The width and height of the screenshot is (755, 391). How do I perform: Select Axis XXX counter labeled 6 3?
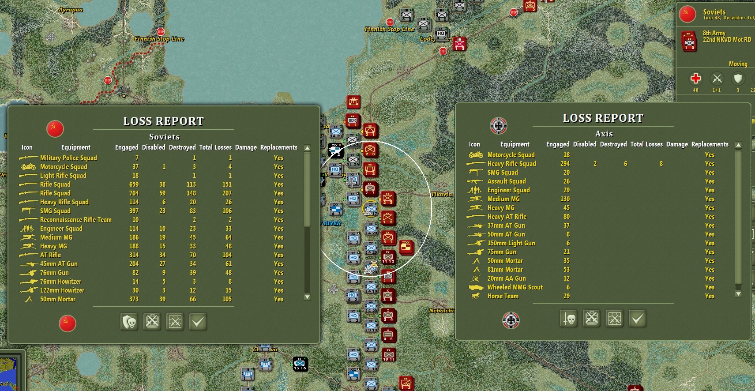click(x=336, y=209)
